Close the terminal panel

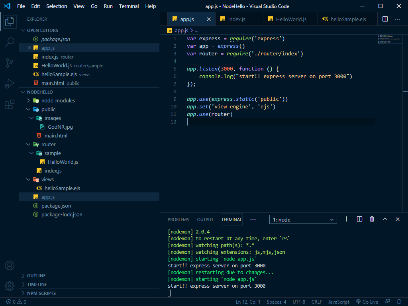398,219
